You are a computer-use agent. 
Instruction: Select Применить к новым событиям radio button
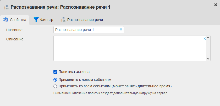click(x=55, y=79)
